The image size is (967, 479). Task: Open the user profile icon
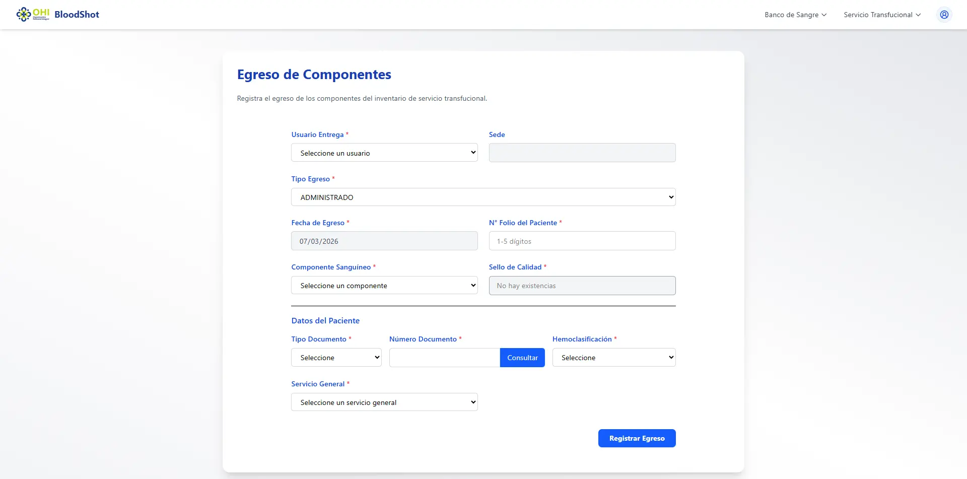[944, 15]
